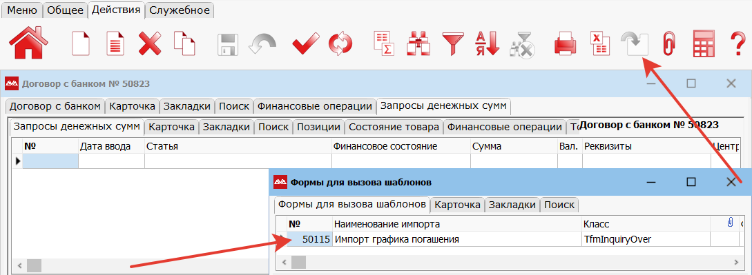Select Формы для вызова шаблонов tab
This screenshot has width=752, height=275.
[352, 204]
